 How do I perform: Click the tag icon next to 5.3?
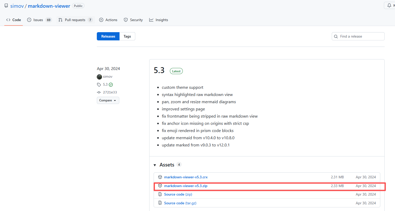[99, 85]
